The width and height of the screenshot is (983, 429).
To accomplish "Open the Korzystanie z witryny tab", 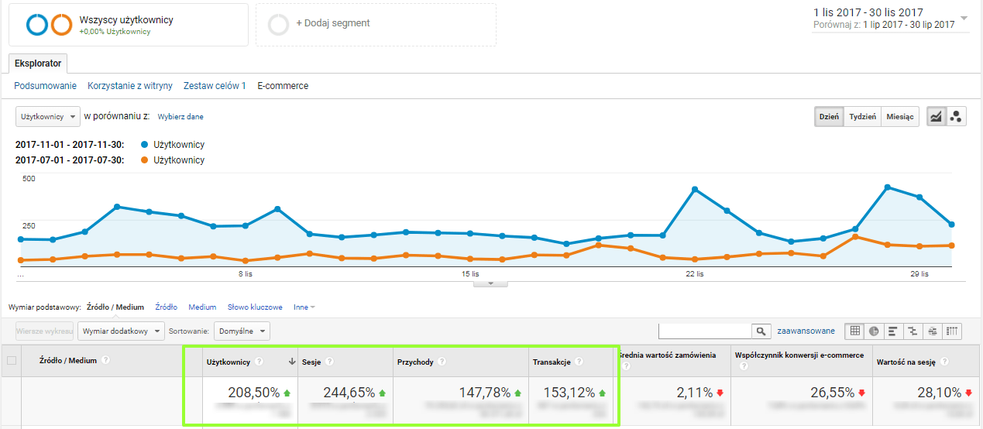I will pyautogui.click(x=129, y=86).
